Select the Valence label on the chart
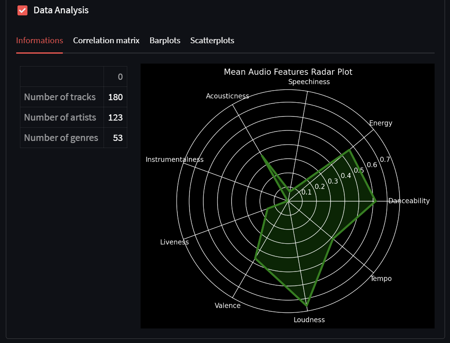This screenshot has height=343, width=450. [x=227, y=305]
